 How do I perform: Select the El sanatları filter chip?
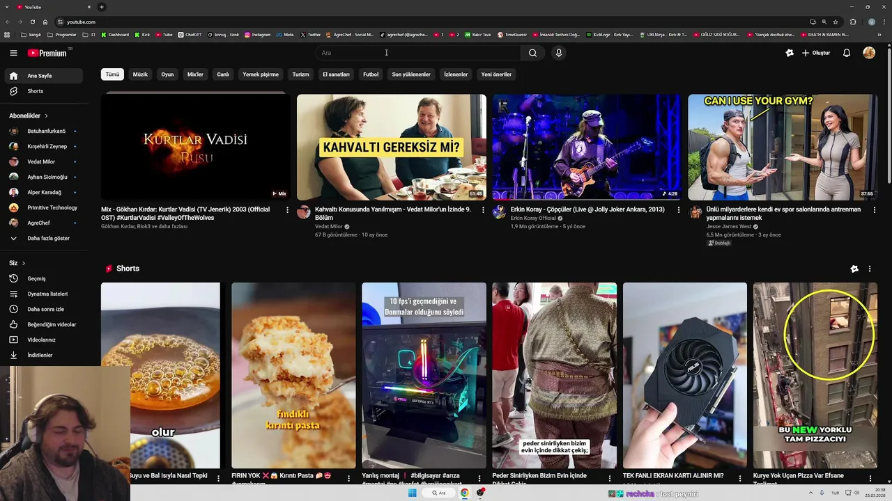point(336,74)
